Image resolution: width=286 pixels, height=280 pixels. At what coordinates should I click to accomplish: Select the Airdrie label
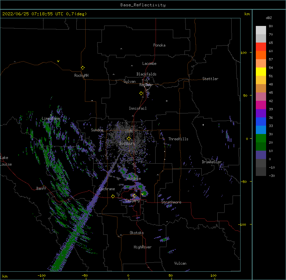(x=134, y=179)
